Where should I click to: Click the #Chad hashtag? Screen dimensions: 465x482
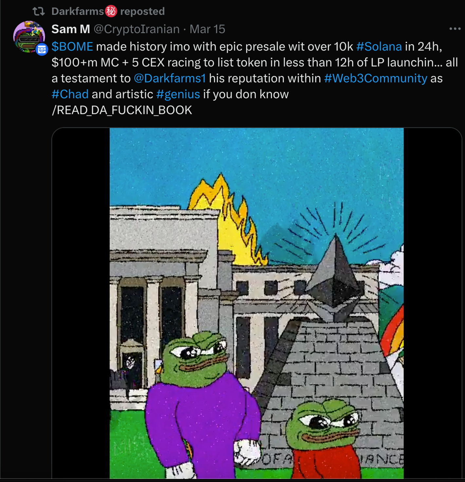coord(70,94)
